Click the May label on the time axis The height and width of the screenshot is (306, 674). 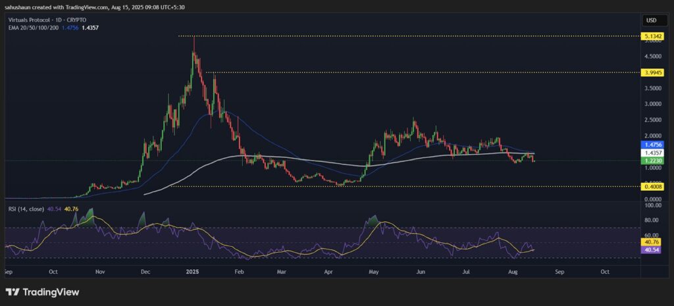coord(375,270)
